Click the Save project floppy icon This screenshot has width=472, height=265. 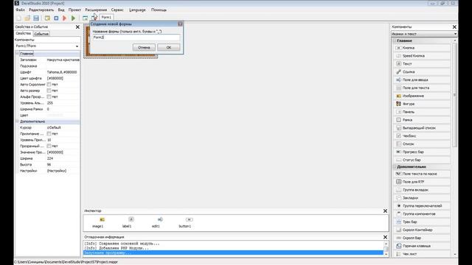36,18
